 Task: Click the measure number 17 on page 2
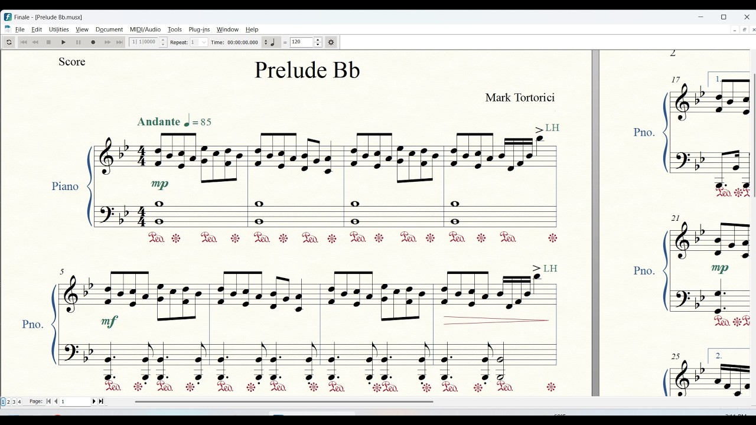(x=676, y=80)
